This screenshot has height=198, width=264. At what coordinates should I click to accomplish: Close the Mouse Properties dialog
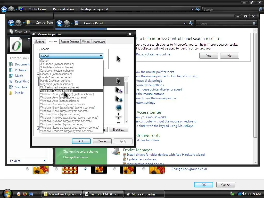click(130, 34)
